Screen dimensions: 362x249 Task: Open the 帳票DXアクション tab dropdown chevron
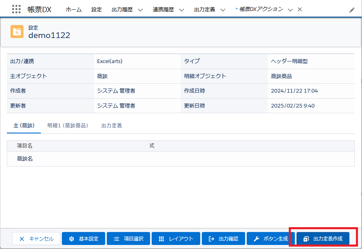[290, 10]
